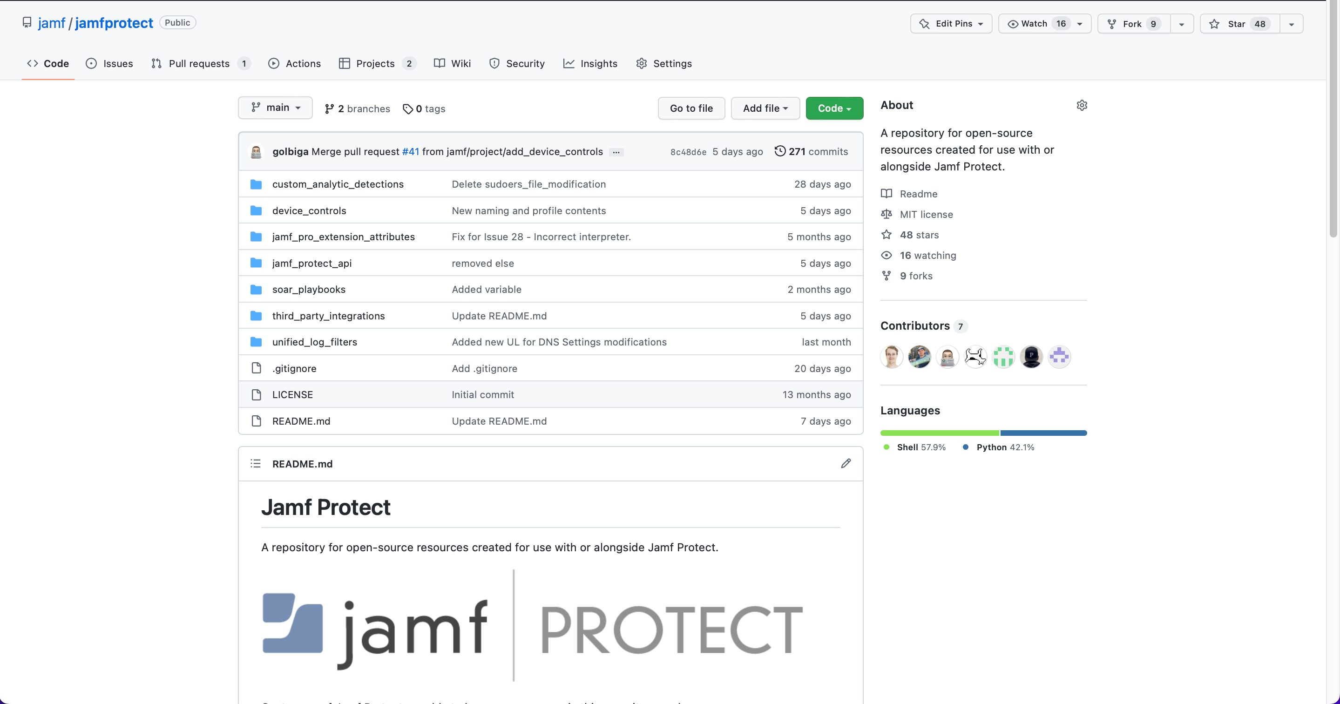1340x704 pixels.
Task: Toggle Watch for this repository
Action: (x=1035, y=24)
